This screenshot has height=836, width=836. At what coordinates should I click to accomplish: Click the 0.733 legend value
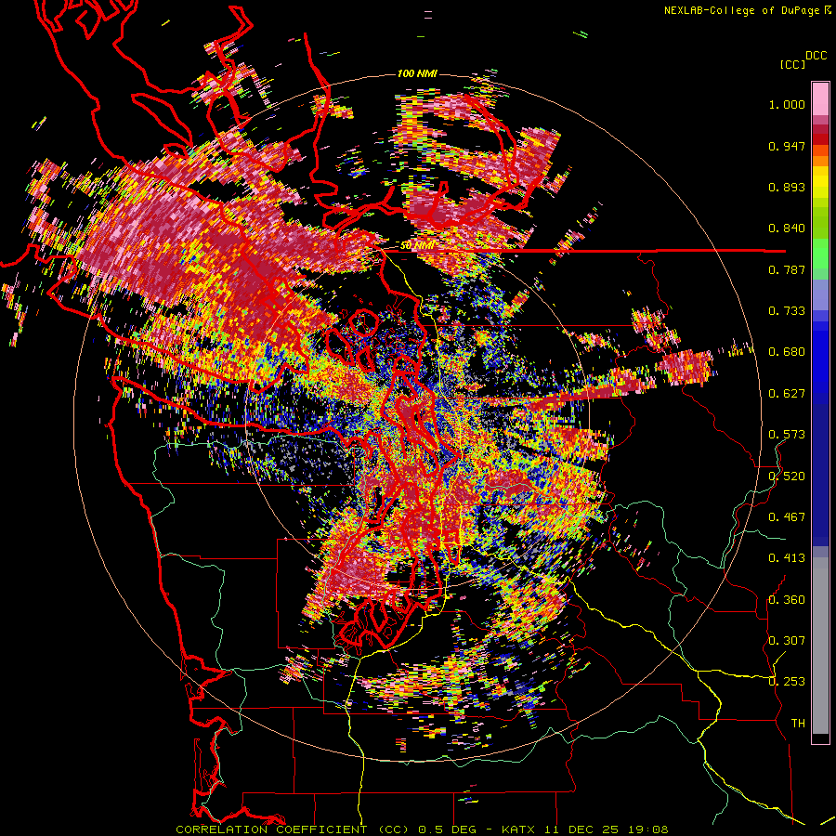(787, 311)
